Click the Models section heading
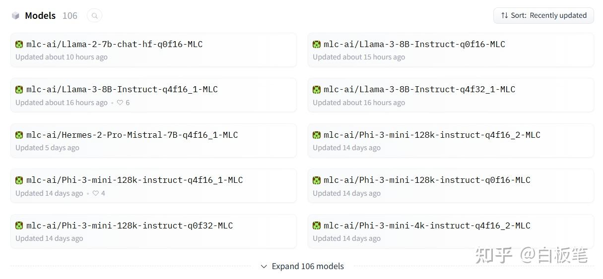This screenshot has height=279, width=603. 40,16
